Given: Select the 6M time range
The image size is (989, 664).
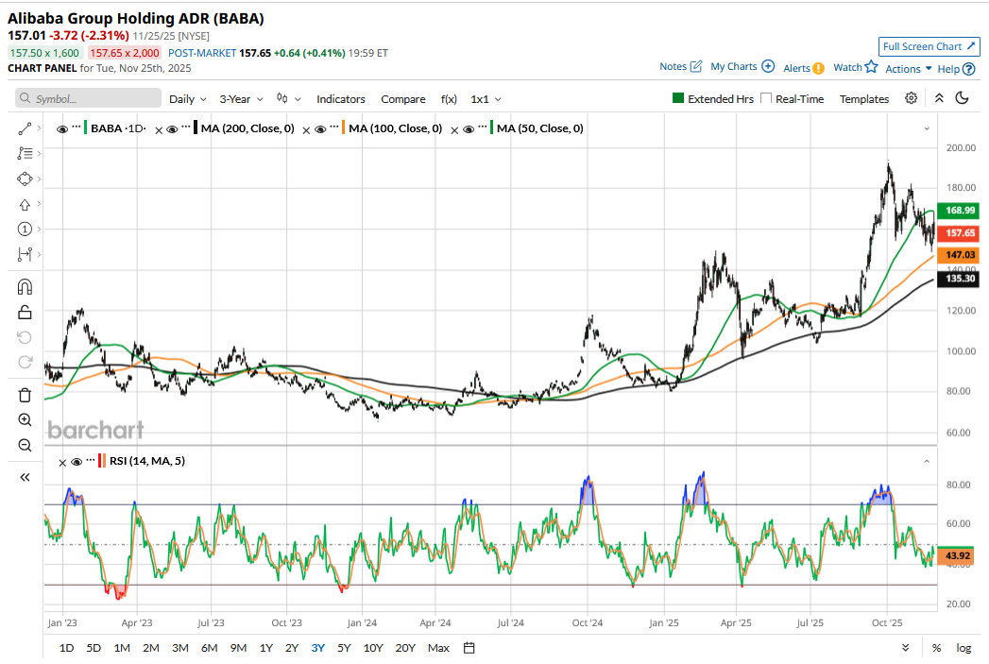Looking at the screenshot, I should tap(209, 648).
